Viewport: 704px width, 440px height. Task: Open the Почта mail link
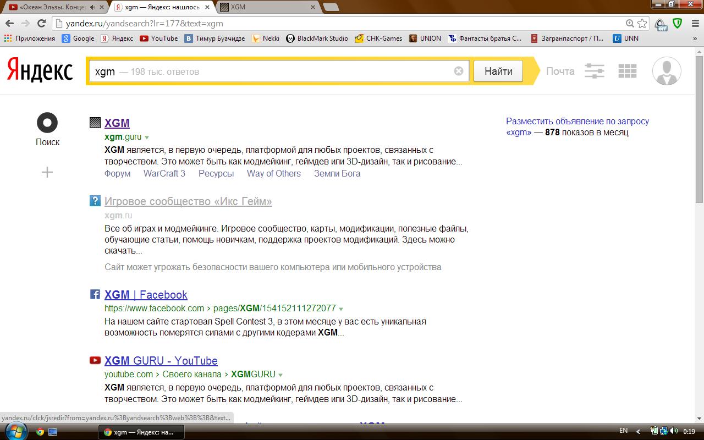pos(560,71)
